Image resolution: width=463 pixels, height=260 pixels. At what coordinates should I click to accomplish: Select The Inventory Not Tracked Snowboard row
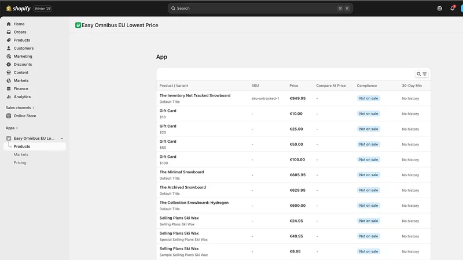(x=293, y=98)
